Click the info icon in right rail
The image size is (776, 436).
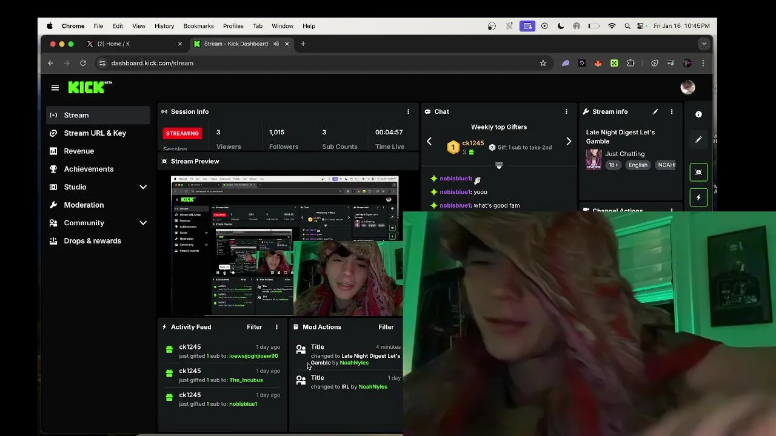[698, 114]
